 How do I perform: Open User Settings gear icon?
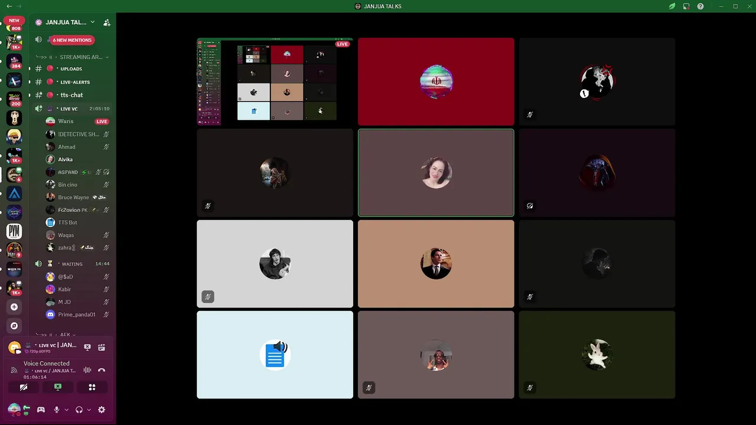click(x=102, y=410)
